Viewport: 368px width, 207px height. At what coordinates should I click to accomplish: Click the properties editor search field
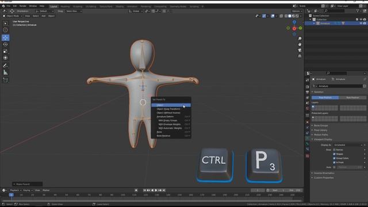point(336,73)
